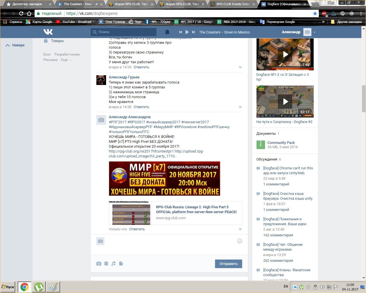Attach an audio track to the comment

(114, 264)
